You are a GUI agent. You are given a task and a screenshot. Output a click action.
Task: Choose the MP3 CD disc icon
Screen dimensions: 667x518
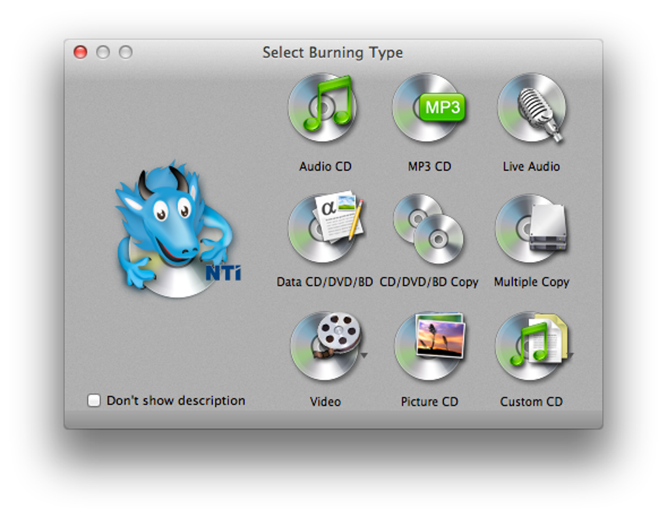point(429,108)
